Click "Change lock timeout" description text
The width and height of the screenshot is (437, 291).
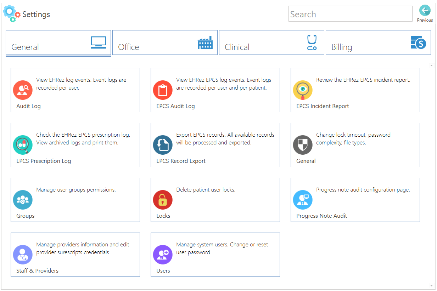click(x=353, y=139)
